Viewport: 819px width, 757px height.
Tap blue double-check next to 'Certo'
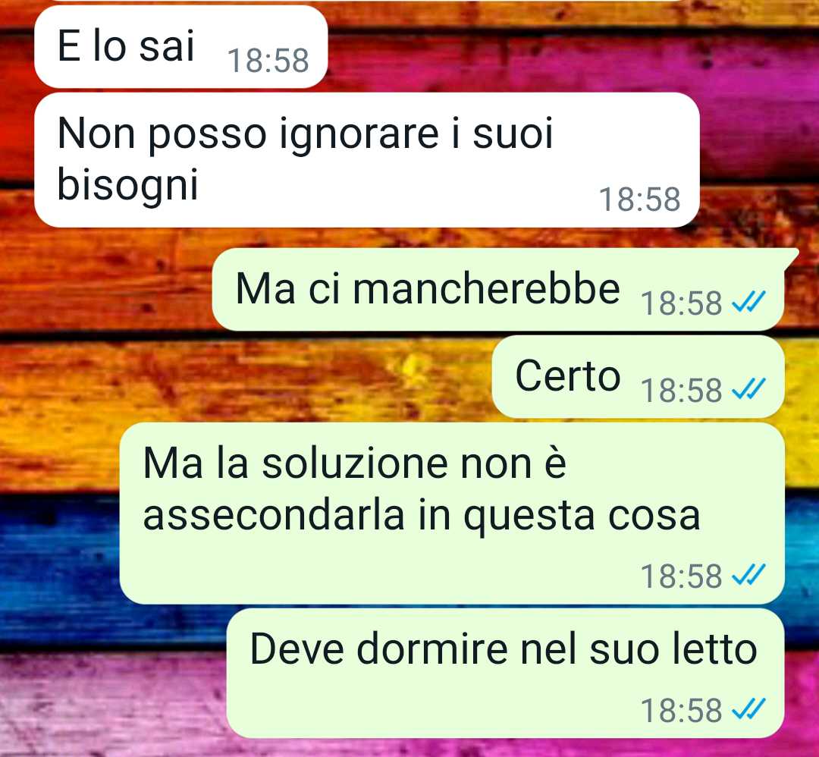click(748, 389)
